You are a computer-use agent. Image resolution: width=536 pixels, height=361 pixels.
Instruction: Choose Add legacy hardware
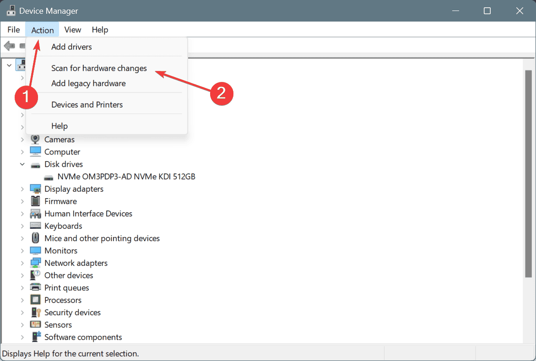coord(107,83)
